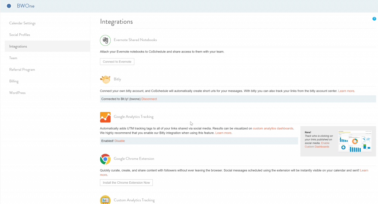Open Learn more link after Bitly integration recommendation
This screenshot has width=378, height=204.
pos(223,133)
